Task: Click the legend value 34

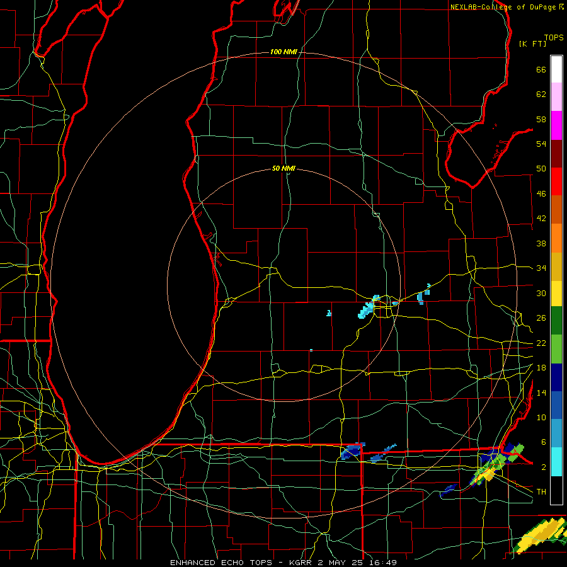Action: coord(541,268)
